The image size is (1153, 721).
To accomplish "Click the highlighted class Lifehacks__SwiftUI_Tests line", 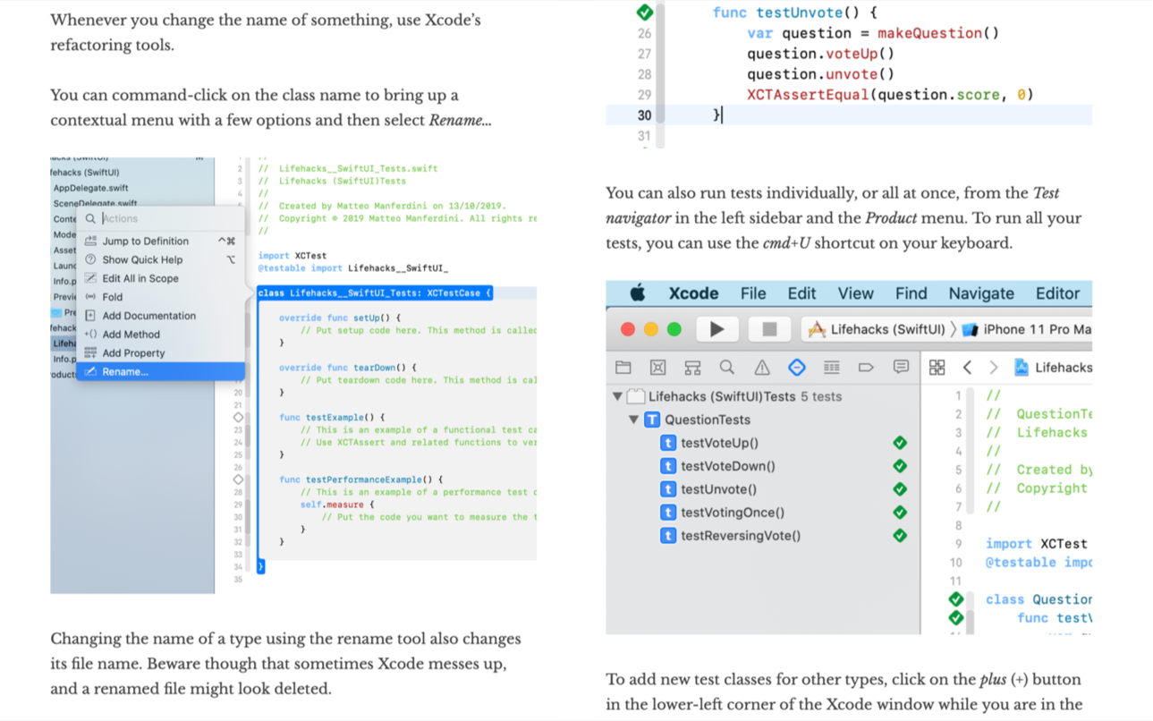I will coord(374,293).
